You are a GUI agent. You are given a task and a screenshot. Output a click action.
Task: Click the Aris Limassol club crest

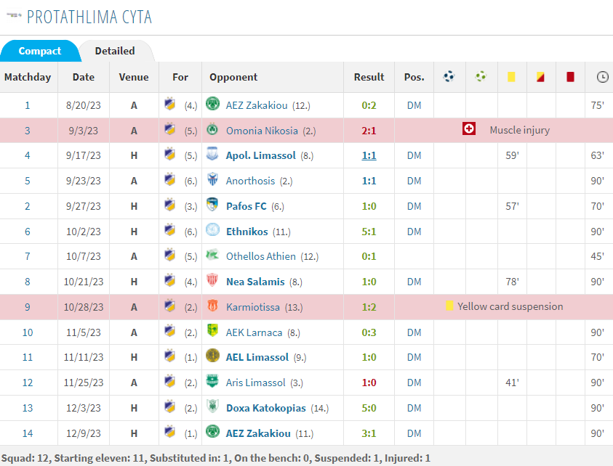(212, 381)
